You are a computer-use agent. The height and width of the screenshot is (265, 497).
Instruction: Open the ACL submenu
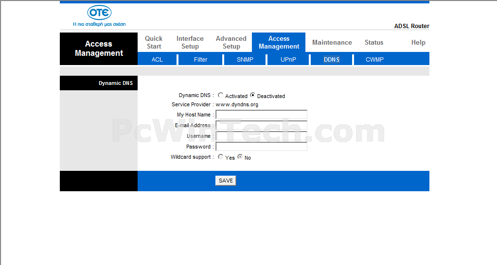(157, 59)
